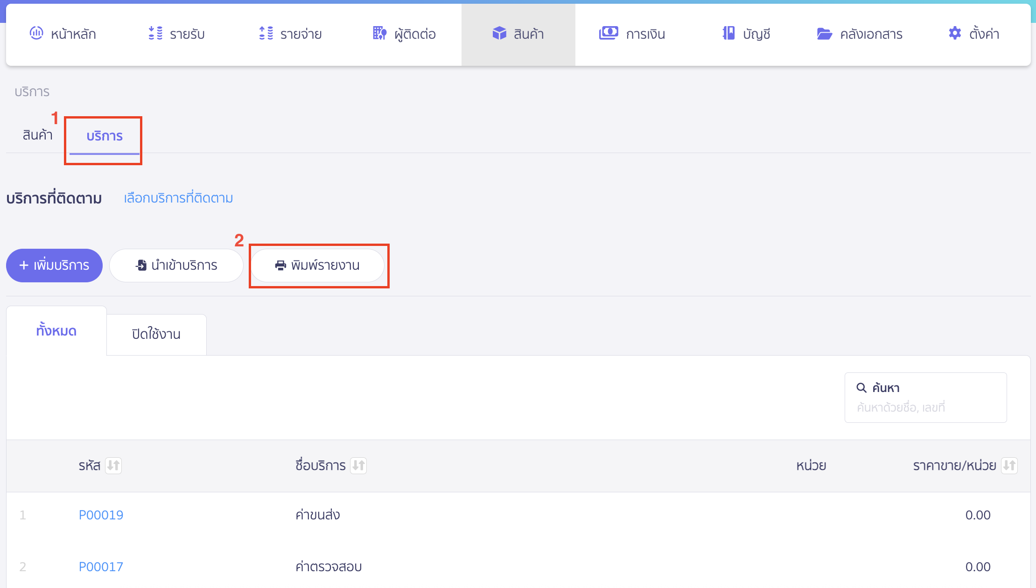
Task: Focus the ค้นหา search input field
Action: click(x=925, y=407)
